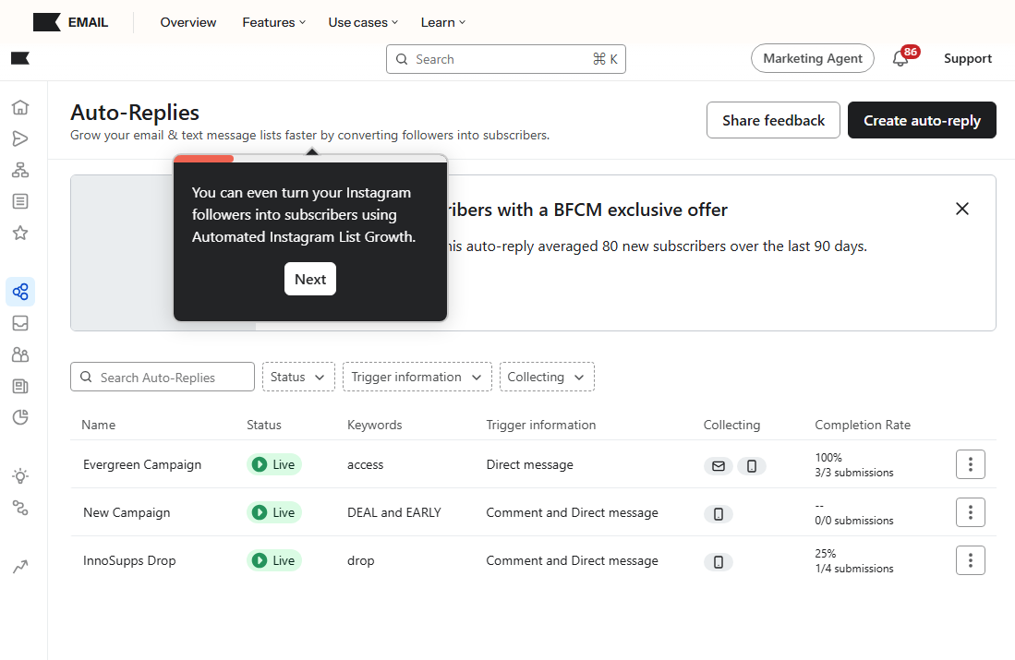
Task: Open the inbox tray icon in sidebar
Action: coord(20,323)
